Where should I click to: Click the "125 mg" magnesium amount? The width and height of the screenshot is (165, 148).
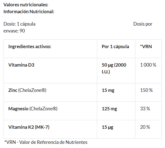tap(109, 109)
